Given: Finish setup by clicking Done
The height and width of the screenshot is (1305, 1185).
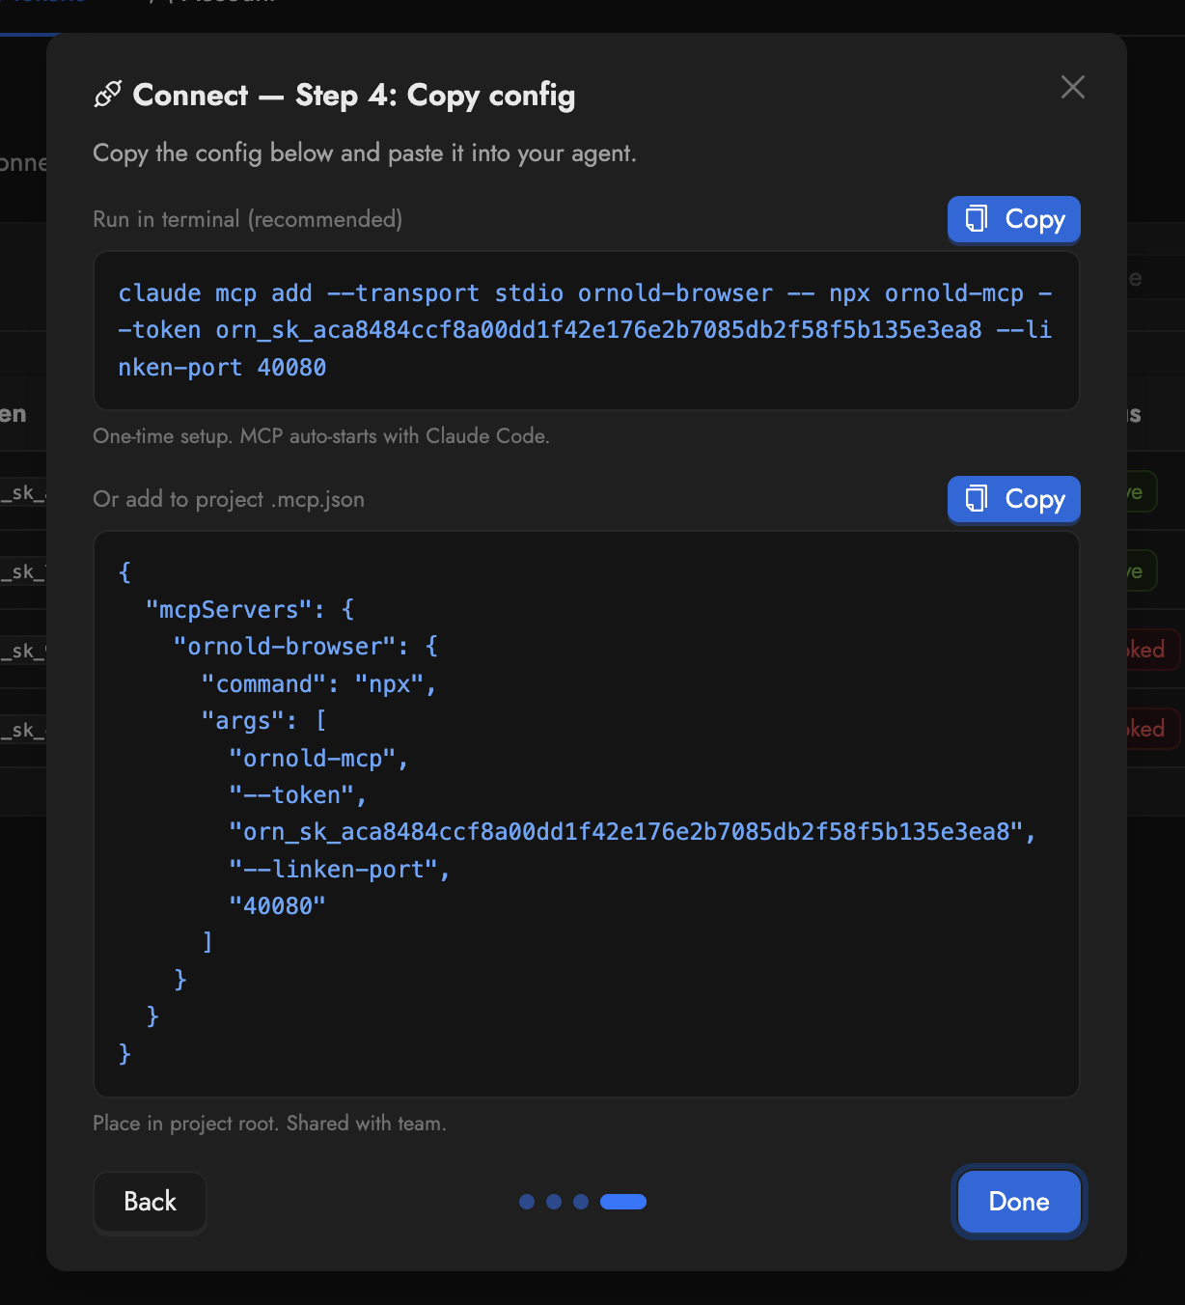Looking at the screenshot, I should (1018, 1202).
